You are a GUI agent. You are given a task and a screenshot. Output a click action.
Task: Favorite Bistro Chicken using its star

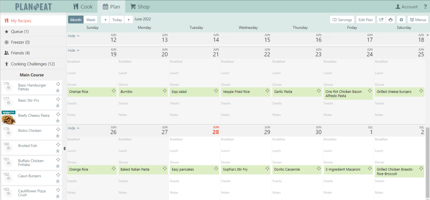click(x=58, y=136)
